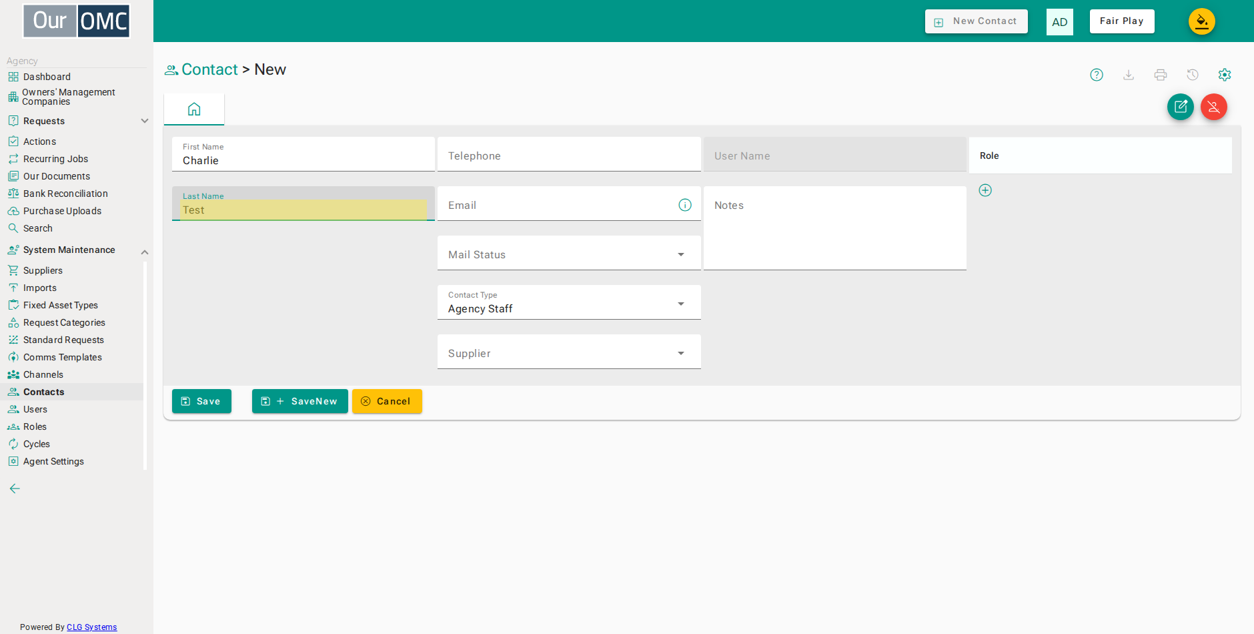Open Users in the sidebar

pyautogui.click(x=35, y=409)
